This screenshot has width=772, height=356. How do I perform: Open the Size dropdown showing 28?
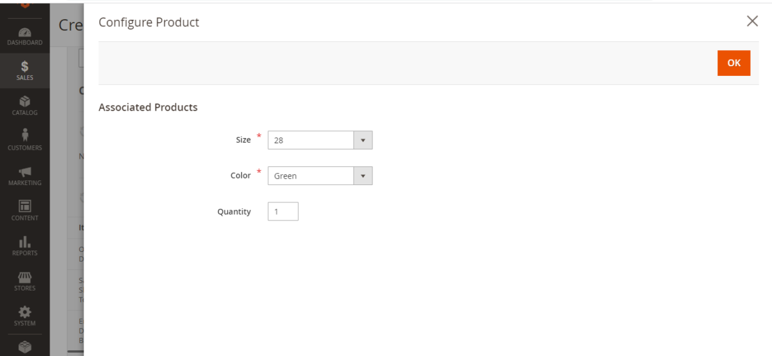320,140
